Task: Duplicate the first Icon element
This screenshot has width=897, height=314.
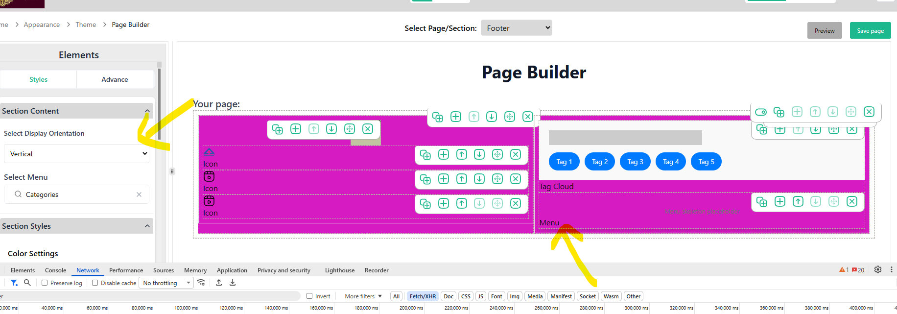Action: pyautogui.click(x=425, y=154)
